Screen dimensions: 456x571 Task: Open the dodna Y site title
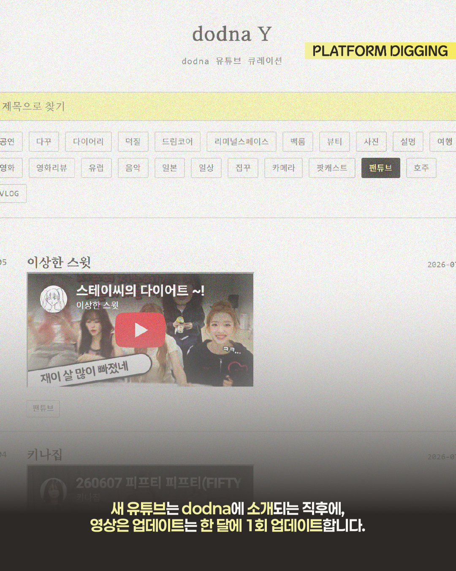pyautogui.click(x=232, y=34)
